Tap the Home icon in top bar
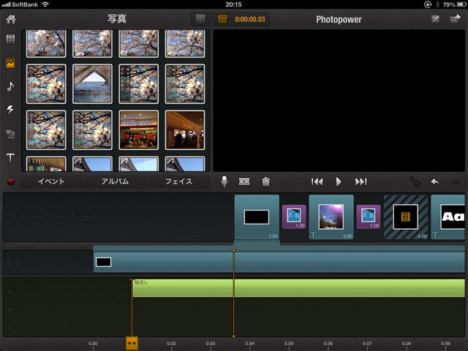The height and width of the screenshot is (351, 468). coord(10,19)
